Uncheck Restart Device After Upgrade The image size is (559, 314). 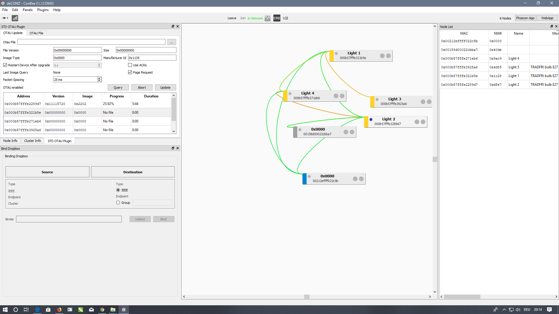tap(5, 65)
